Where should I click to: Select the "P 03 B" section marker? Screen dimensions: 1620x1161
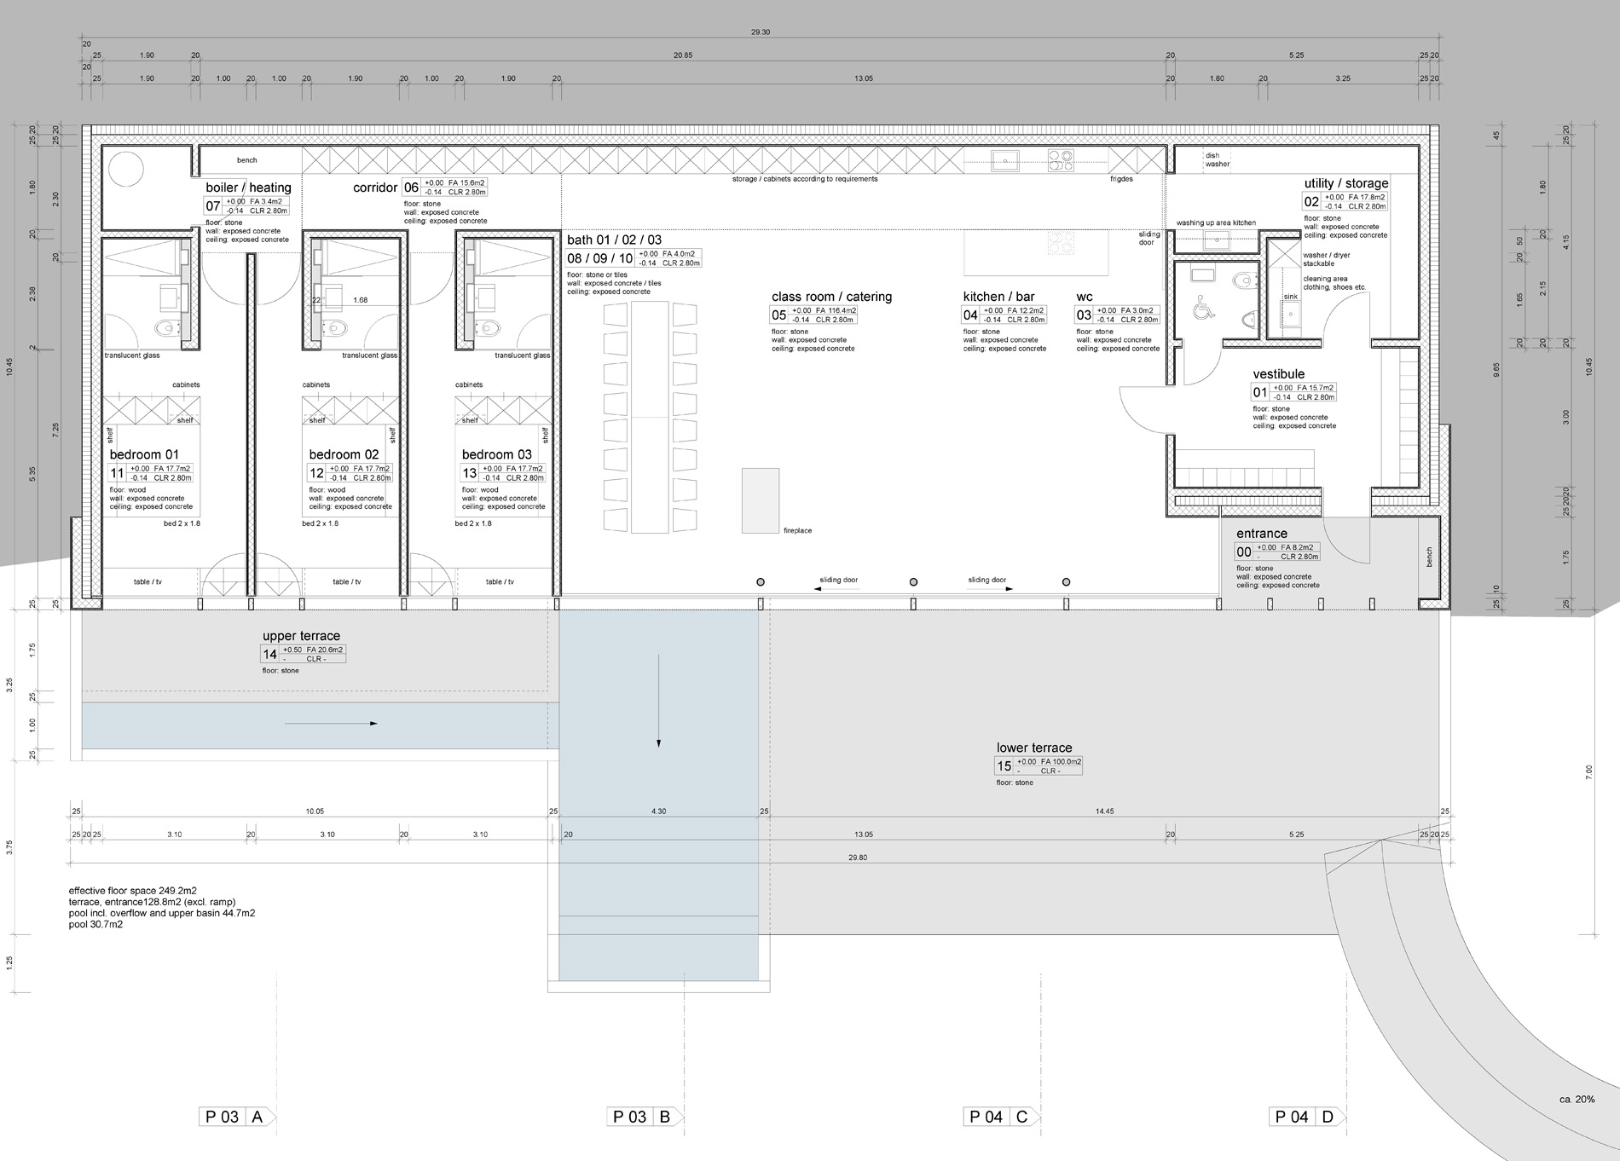pyautogui.click(x=645, y=1117)
